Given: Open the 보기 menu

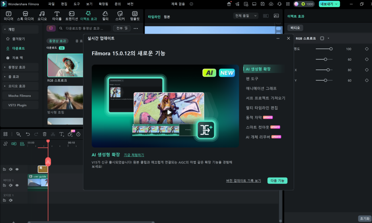Looking at the screenshot, I should coord(89,4).
